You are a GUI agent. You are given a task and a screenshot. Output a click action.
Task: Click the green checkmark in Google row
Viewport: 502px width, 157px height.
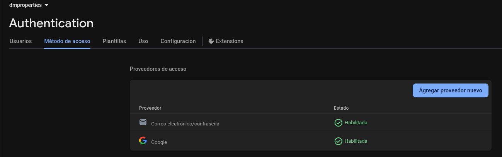(338, 141)
